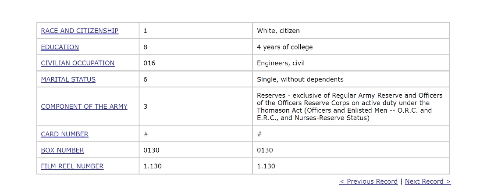Click the Reserves Thomason Act description

(x=350, y=107)
